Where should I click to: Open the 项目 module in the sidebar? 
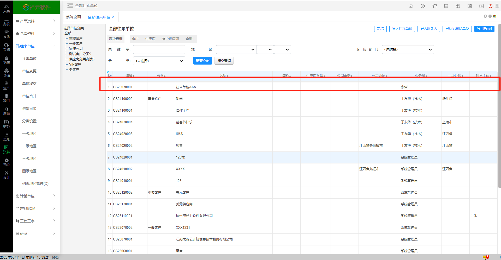(x=7, y=98)
